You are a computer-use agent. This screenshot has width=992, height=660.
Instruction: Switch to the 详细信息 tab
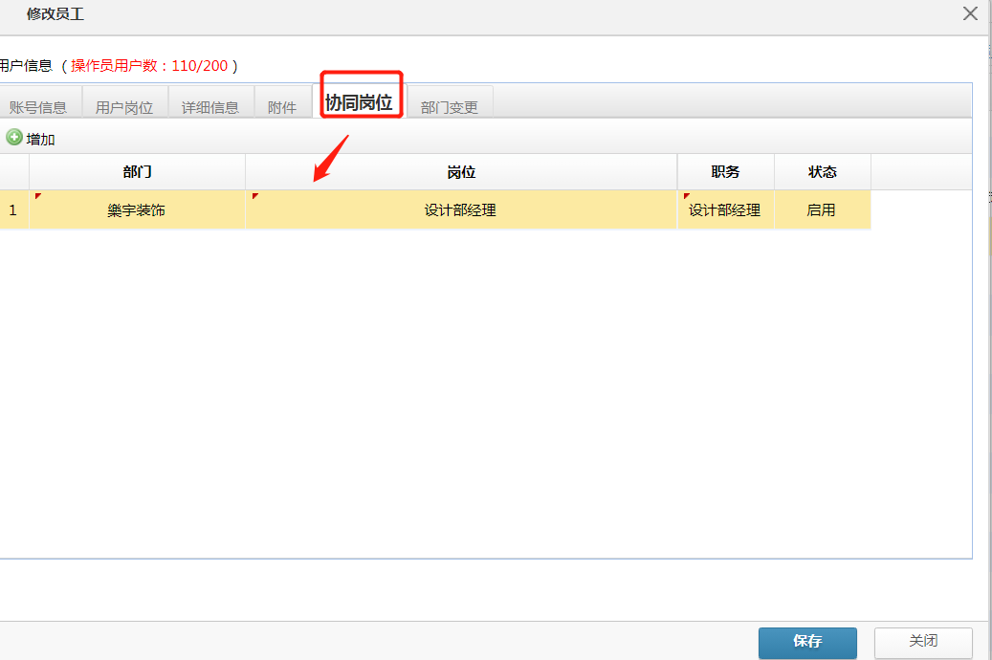click(211, 106)
